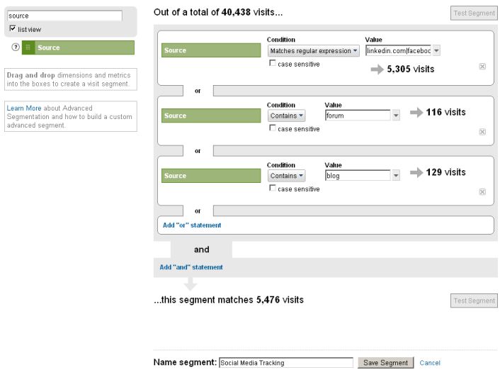
Task: Click the Save Segment button
Action: coord(385,363)
